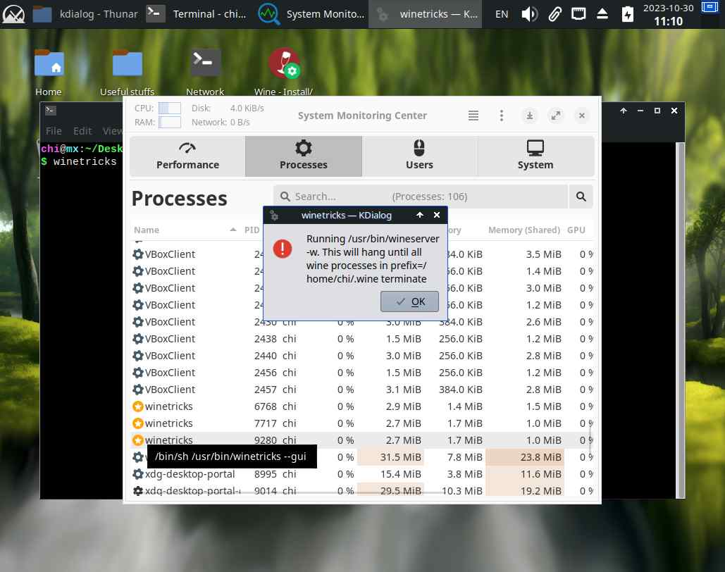
Task: Select VBoxClient process with PID 2438
Action: pyautogui.click(x=361, y=339)
